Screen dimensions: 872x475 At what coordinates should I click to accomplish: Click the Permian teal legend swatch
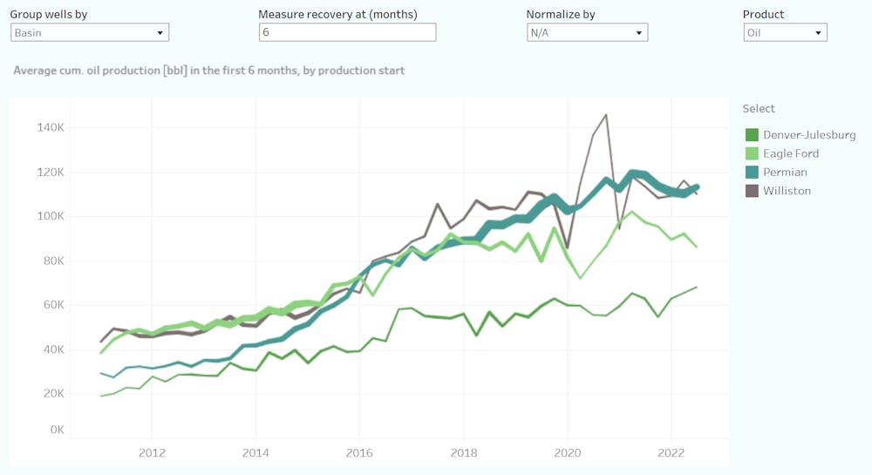click(752, 173)
